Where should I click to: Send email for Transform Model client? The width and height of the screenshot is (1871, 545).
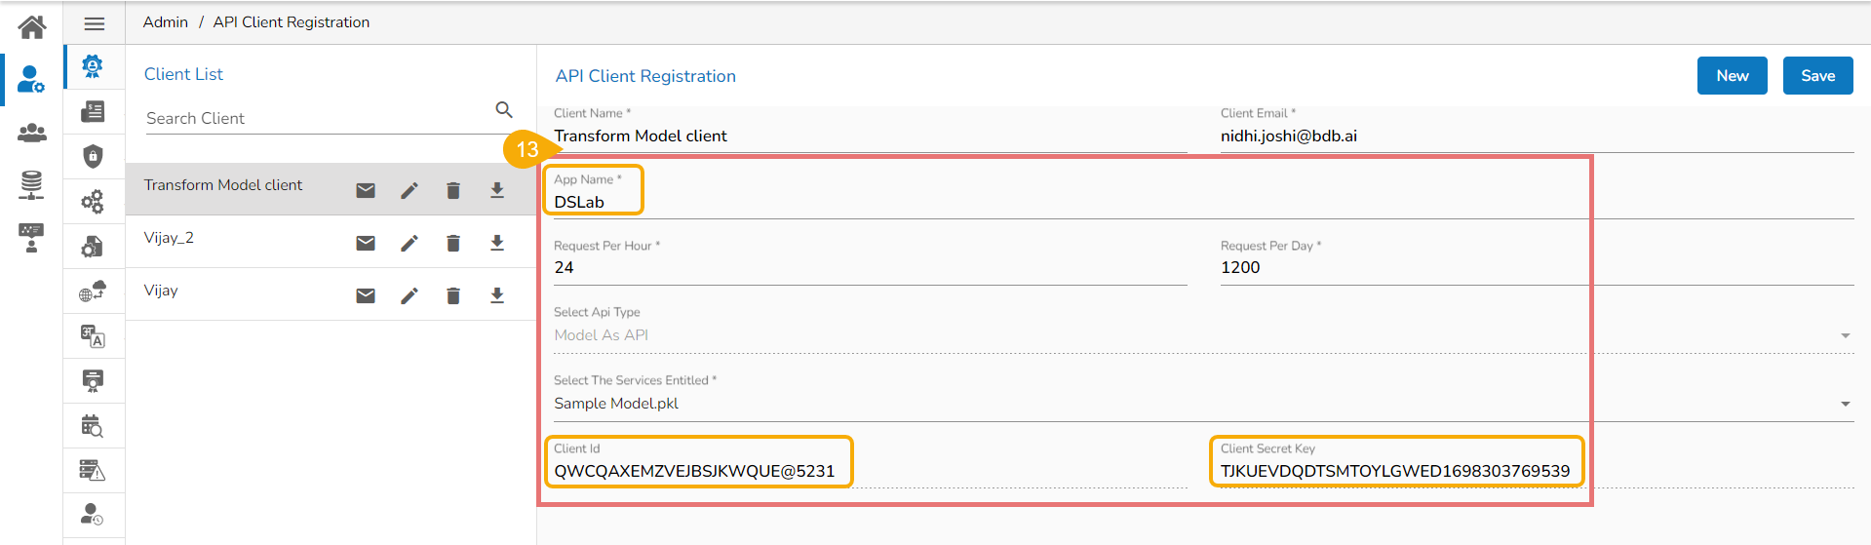click(366, 190)
